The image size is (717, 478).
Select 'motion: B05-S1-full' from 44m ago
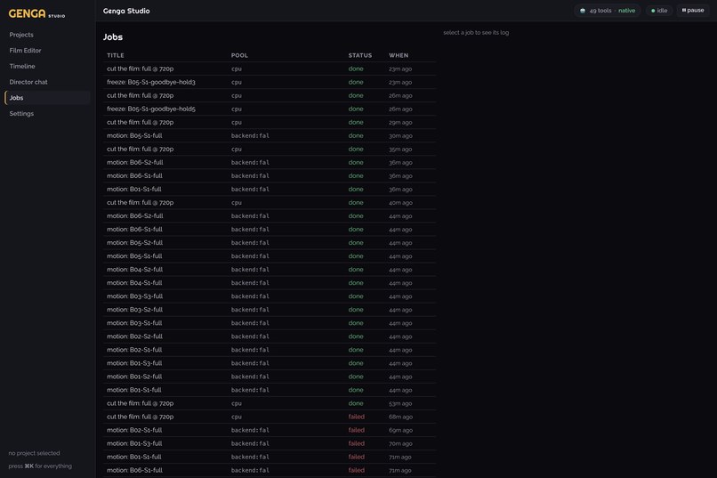point(270,256)
